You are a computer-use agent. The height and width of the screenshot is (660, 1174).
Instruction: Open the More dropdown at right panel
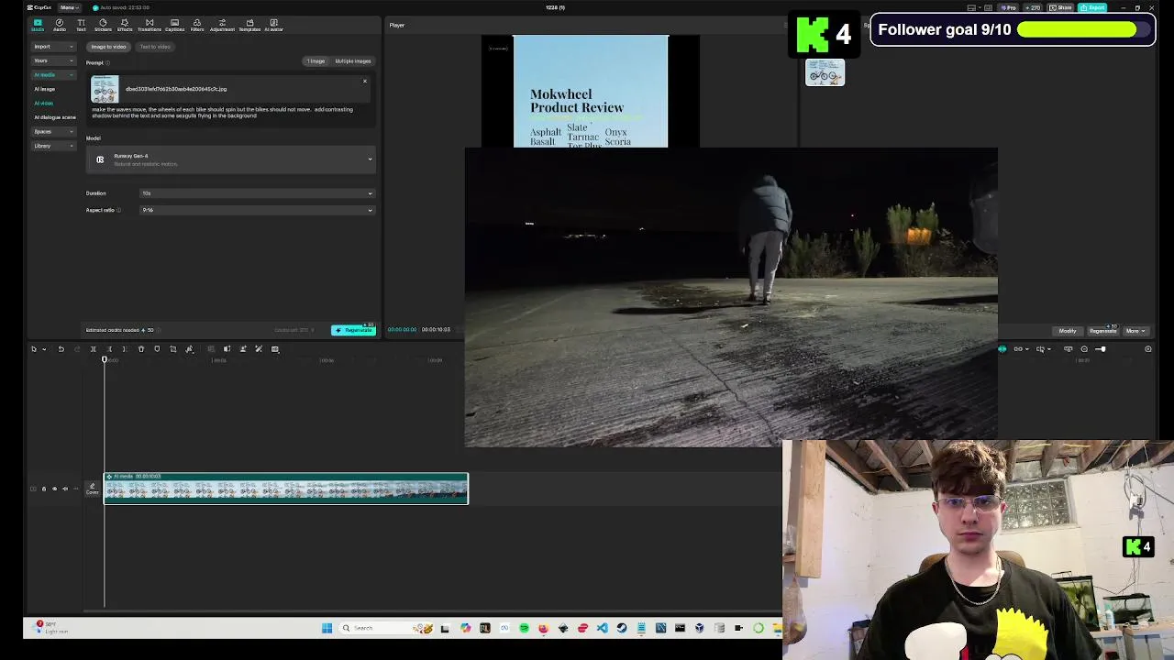pos(1135,331)
